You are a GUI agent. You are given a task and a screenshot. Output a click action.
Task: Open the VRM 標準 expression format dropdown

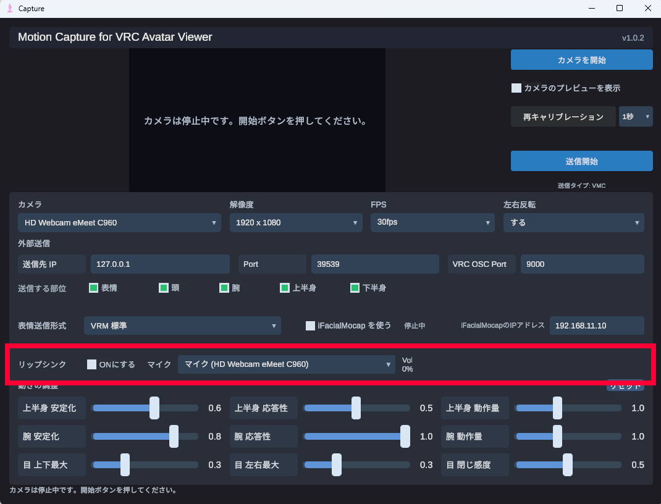[x=182, y=325]
